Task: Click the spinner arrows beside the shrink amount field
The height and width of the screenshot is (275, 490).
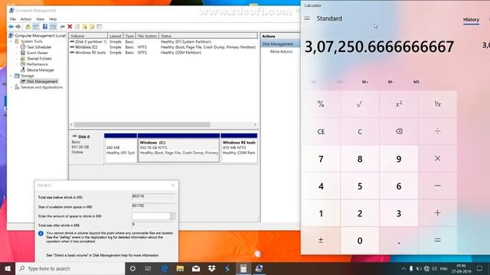Action: coord(172,216)
